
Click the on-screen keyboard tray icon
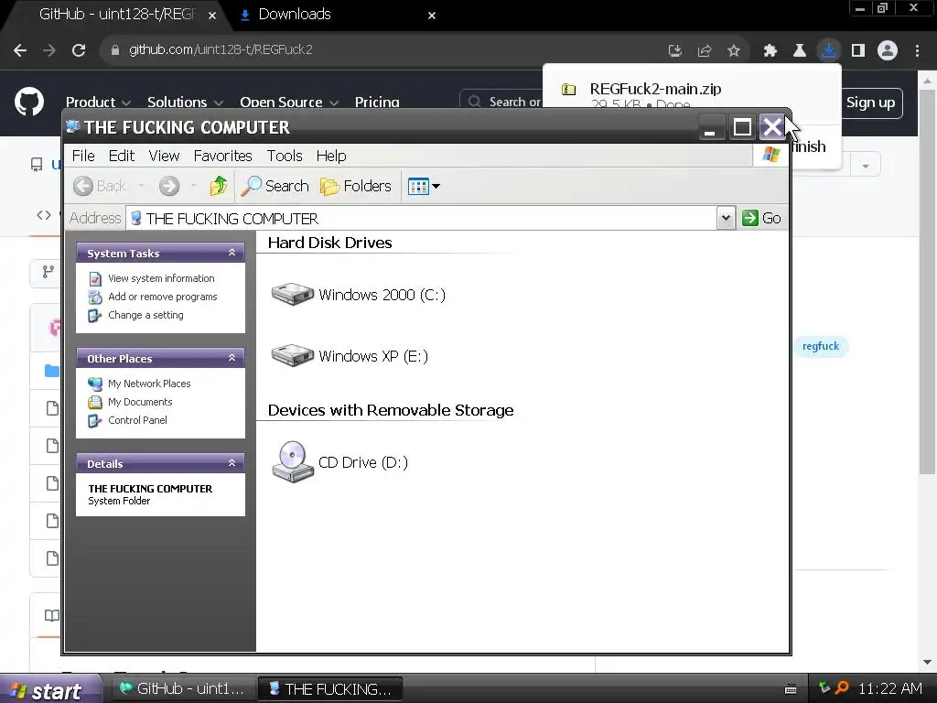click(x=791, y=689)
